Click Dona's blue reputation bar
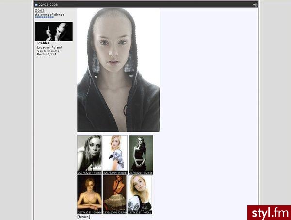 coord(44,17)
